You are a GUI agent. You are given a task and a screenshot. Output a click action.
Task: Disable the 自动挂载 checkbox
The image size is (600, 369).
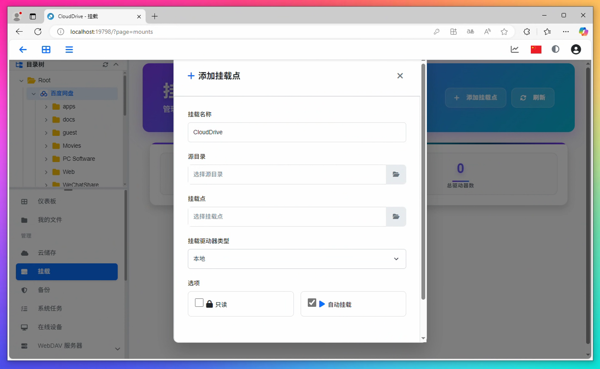312,303
